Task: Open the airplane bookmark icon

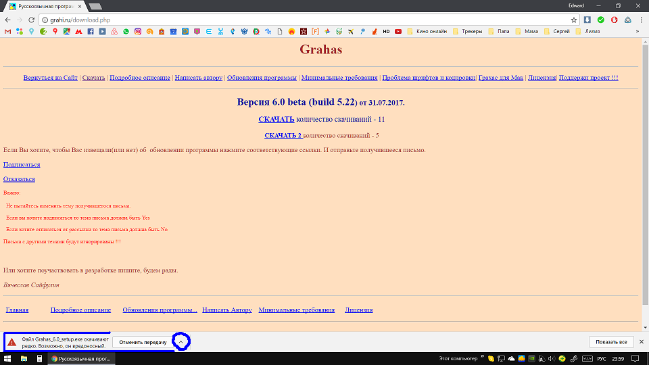Action: point(351,32)
